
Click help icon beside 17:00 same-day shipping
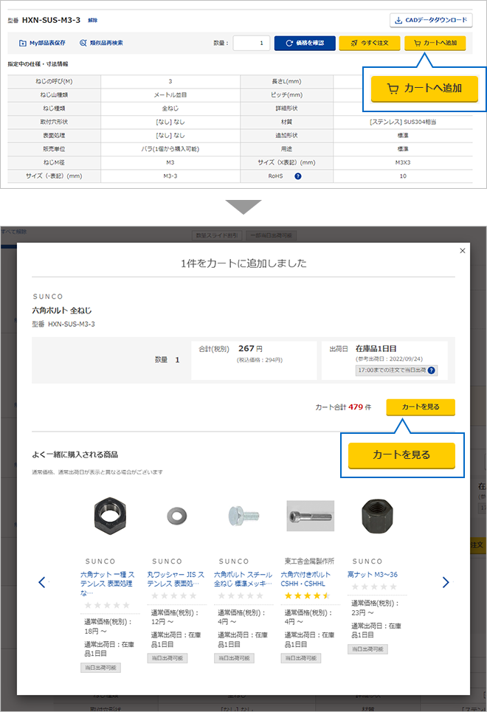coord(432,370)
